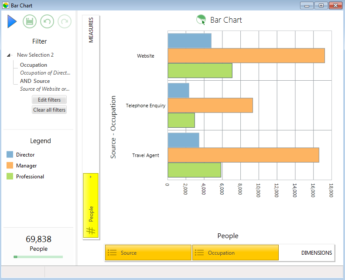Click the blue Run play button
Screen dimensions: 345x280
pos(12,21)
